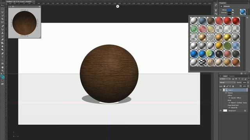Choose the green grass material sphere
Image resolution: width=250 pixels, height=140 pixels.
[x=227, y=46]
